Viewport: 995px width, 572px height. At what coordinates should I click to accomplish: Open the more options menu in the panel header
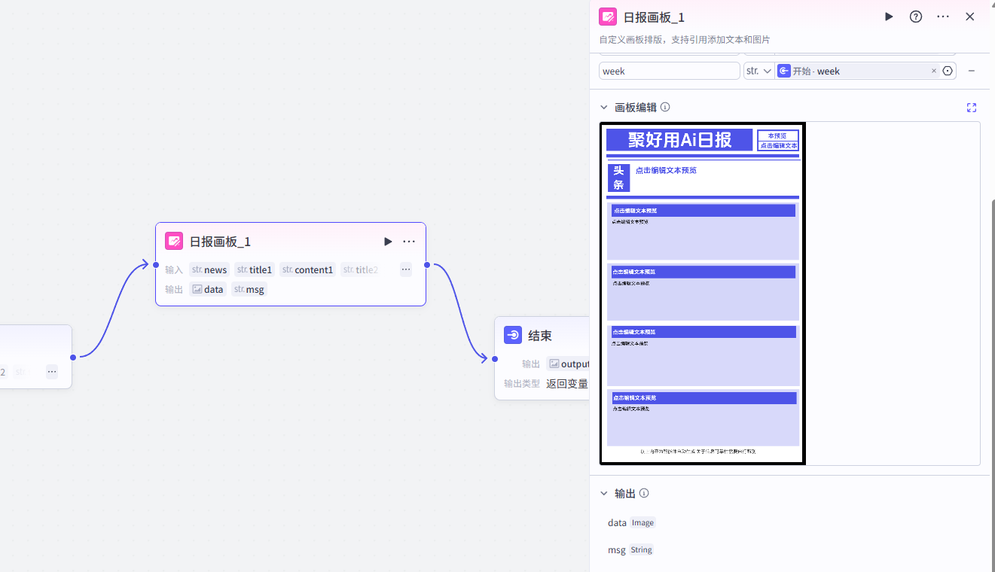[942, 16]
